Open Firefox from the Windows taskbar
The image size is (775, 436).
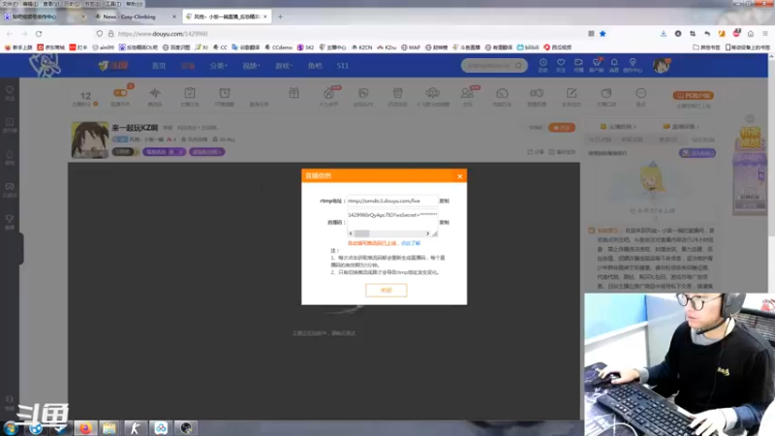[85, 428]
